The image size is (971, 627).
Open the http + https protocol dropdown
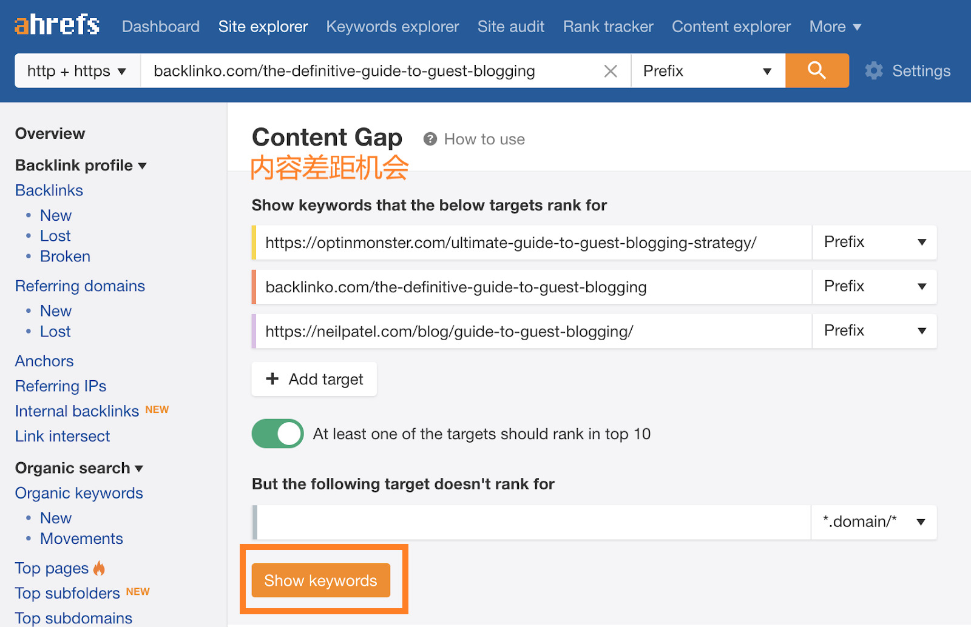coord(76,70)
